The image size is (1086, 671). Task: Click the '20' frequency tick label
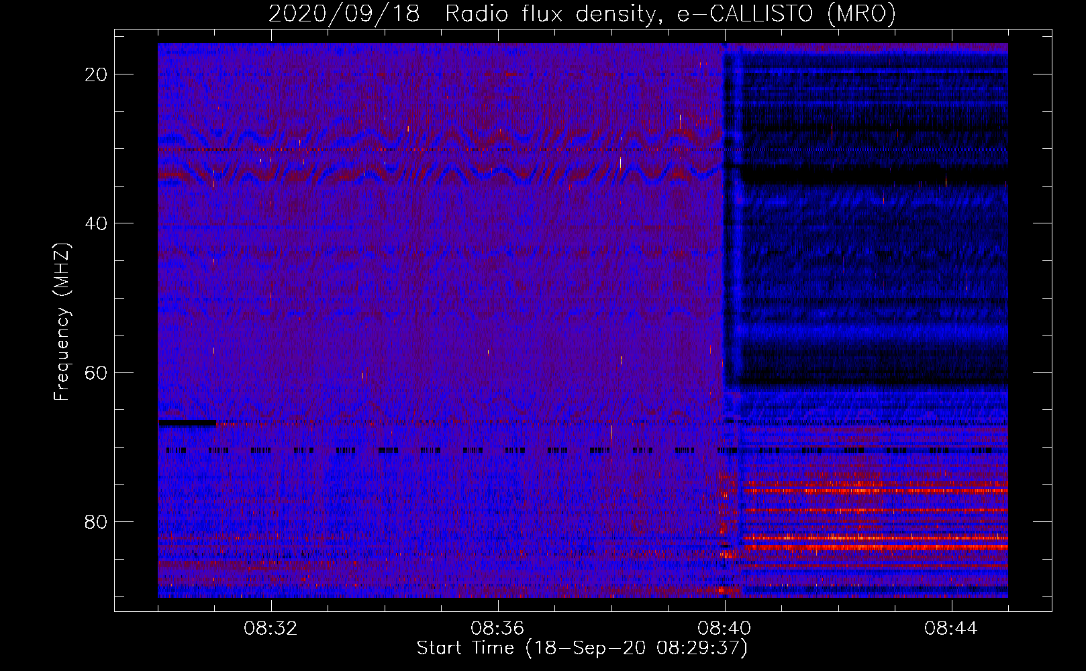[97, 74]
